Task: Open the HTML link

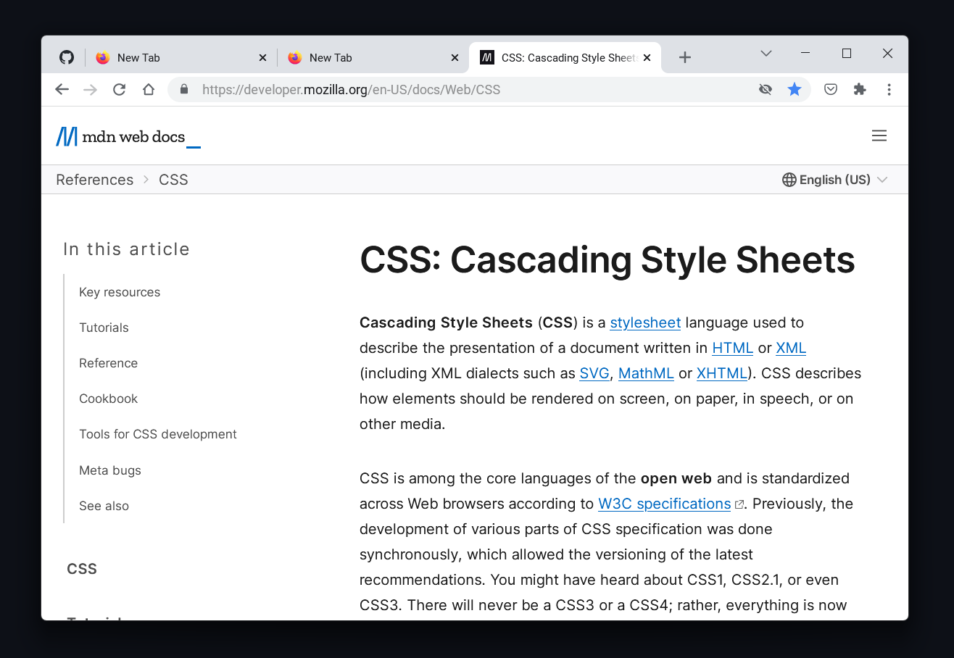Action: pos(732,348)
